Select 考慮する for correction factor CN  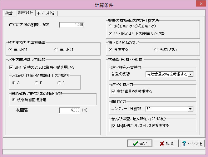[x=119, y=50]
